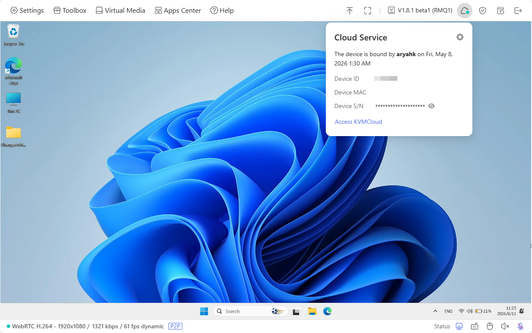Click the WebRTC H.264 stream info text
532x333 pixels.
click(88, 326)
